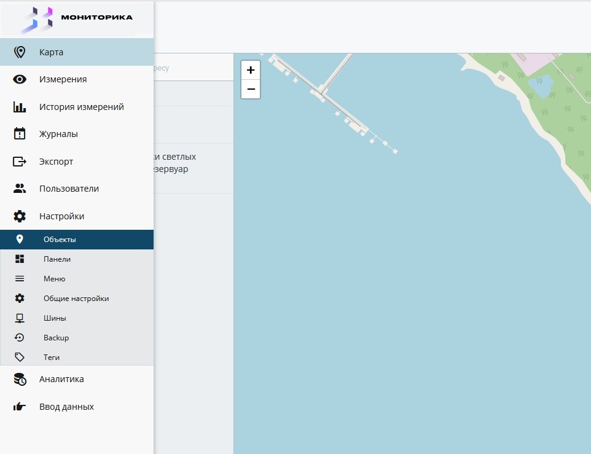Click the export arrow icon for Экспорт
591x454 pixels.
pyautogui.click(x=20, y=162)
